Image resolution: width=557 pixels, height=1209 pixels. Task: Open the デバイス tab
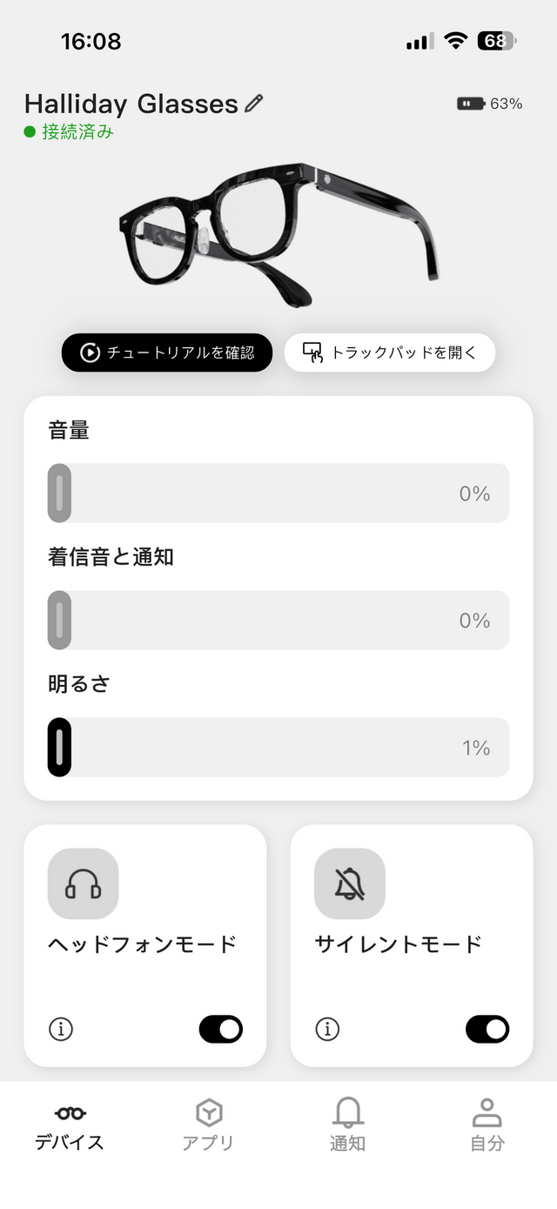coord(70,1125)
